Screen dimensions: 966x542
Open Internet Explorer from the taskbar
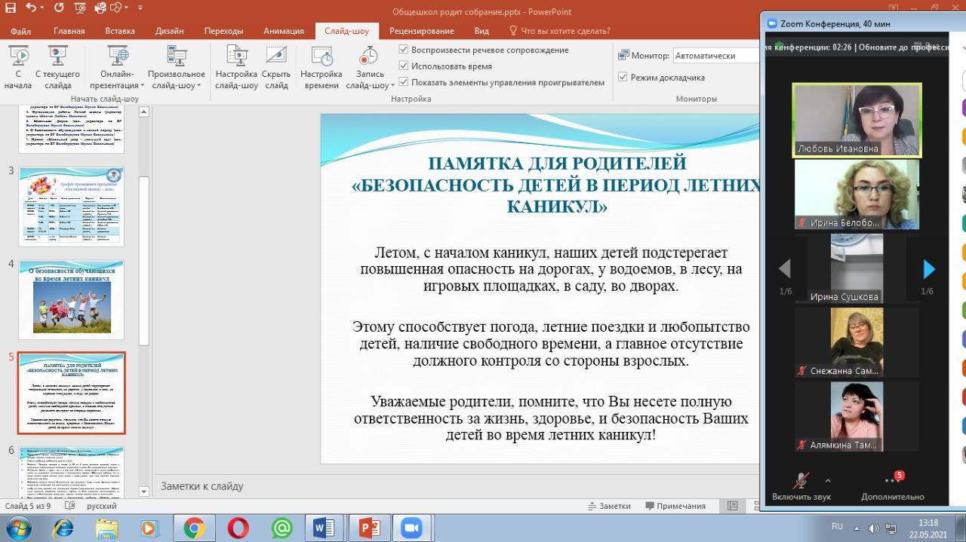click(x=63, y=528)
